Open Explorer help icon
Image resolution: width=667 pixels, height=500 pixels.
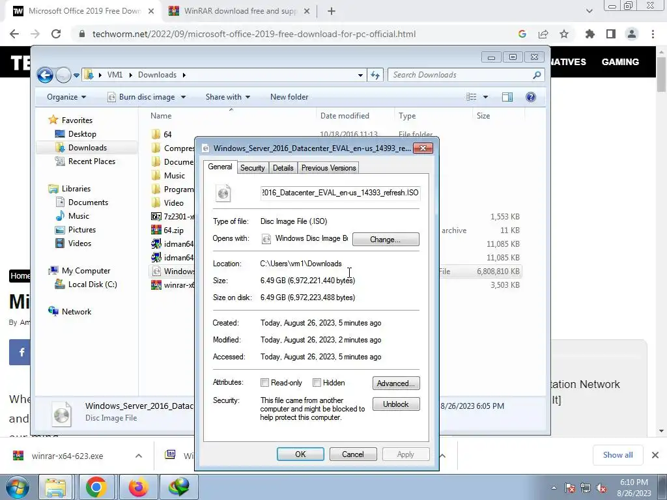point(530,97)
